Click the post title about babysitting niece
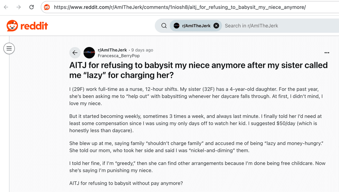The height and width of the screenshot is (192, 339). point(199,70)
